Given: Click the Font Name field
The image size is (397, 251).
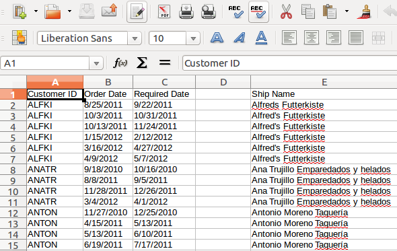Looking at the screenshot, I should click(x=83, y=38).
